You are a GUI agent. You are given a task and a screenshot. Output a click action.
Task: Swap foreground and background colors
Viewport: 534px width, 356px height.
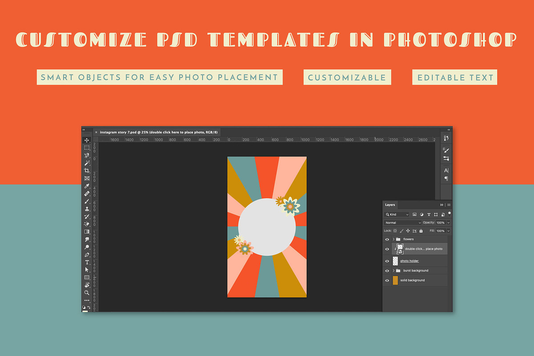(x=89, y=307)
